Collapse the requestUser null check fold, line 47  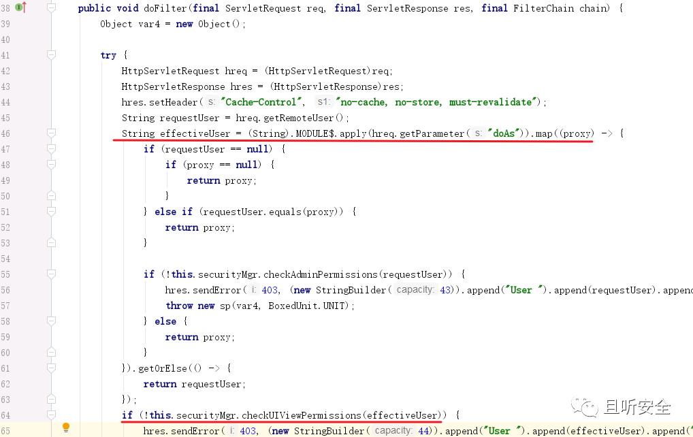pyautogui.click(x=51, y=149)
